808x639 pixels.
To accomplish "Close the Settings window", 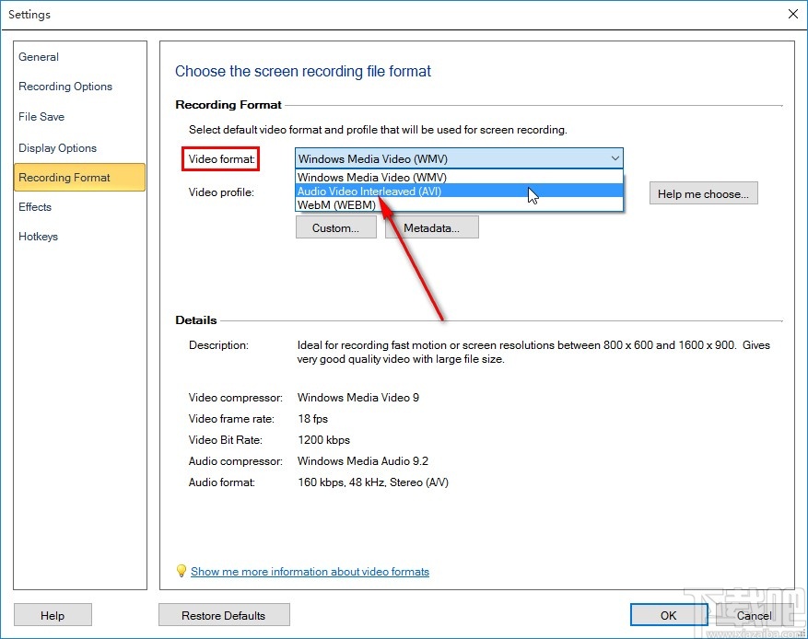I will [x=793, y=14].
